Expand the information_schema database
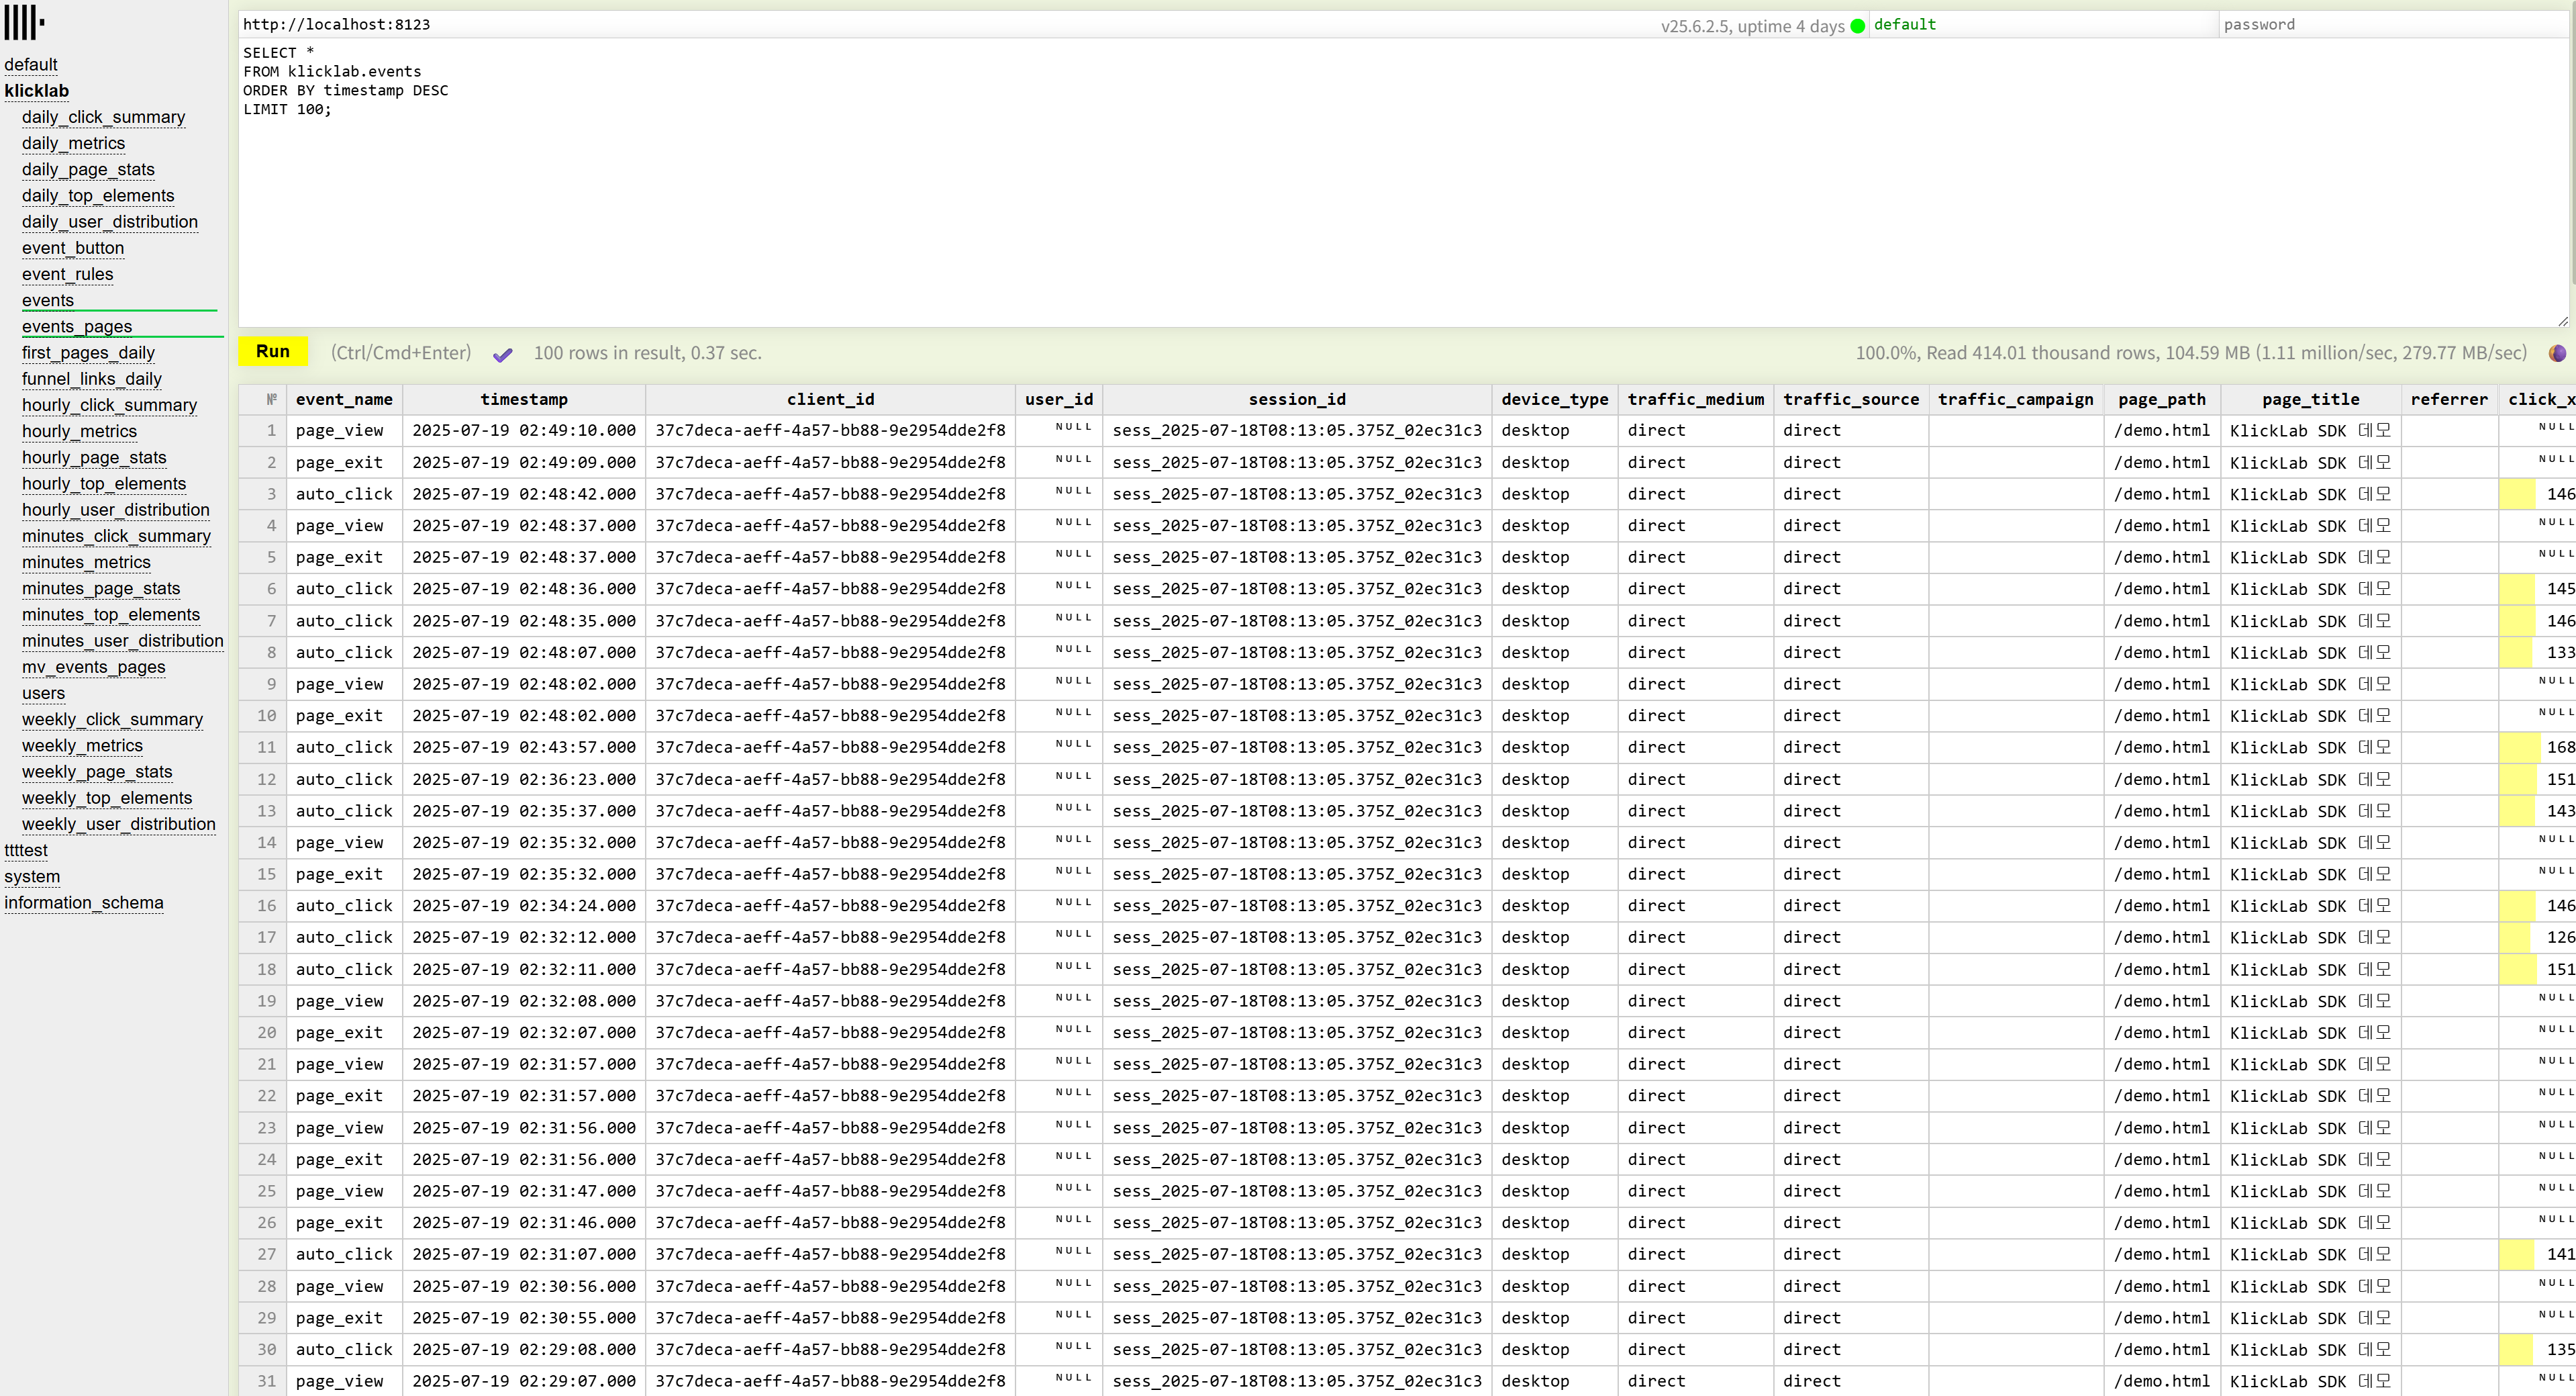 click(x=84, y=902)
